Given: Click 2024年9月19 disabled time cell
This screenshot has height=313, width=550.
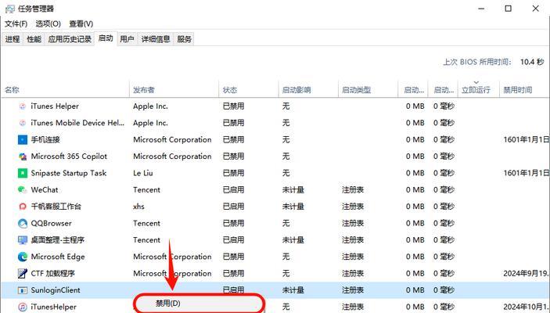Looking at the screenshot, I should click(526, 273).
